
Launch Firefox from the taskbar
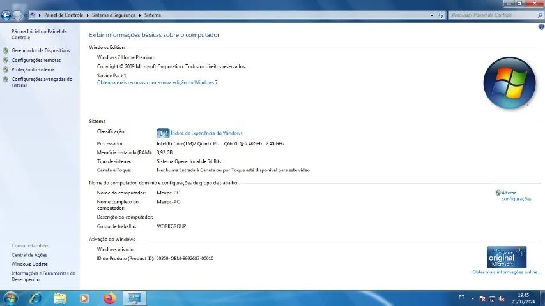coord(109,298)
